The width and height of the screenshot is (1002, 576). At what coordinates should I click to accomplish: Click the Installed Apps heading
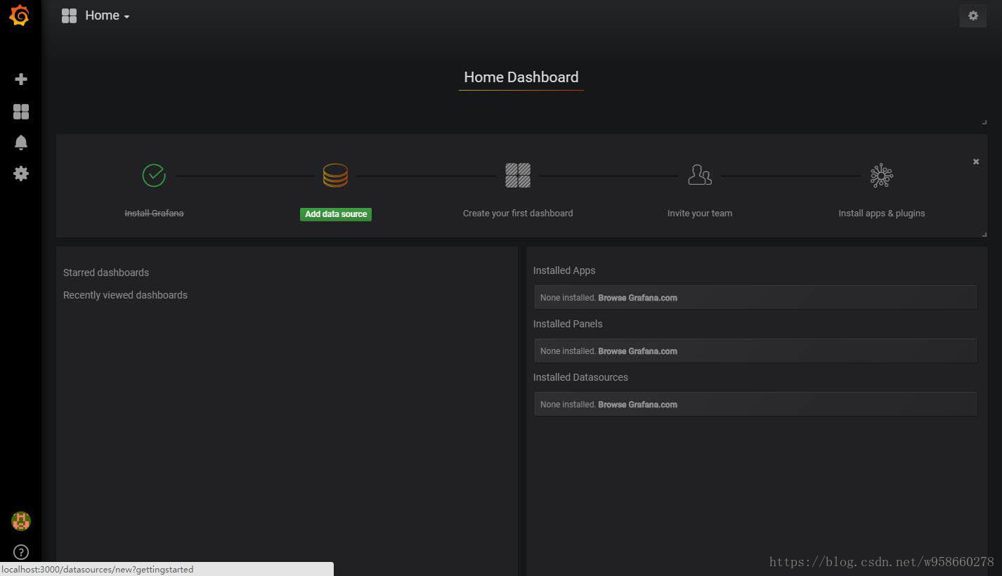pyautogui.click(x=564, y=270)
